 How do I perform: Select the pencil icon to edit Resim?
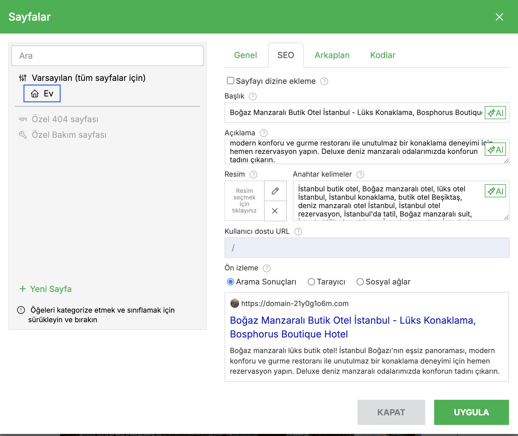click(x=275, y=191)
